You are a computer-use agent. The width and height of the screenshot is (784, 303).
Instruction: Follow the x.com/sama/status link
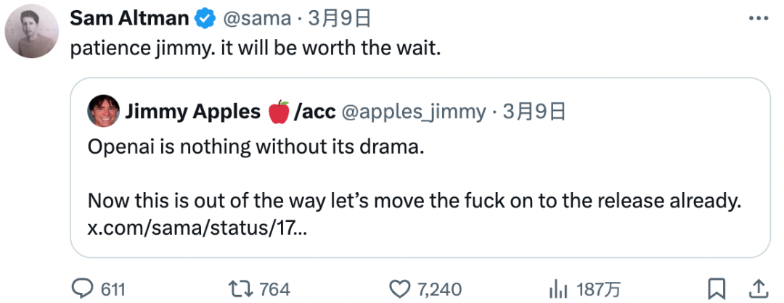[x=197, y=228]
